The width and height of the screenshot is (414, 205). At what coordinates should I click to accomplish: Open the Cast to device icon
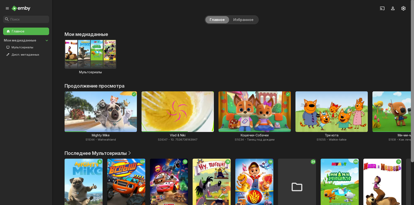coord(382,8)
